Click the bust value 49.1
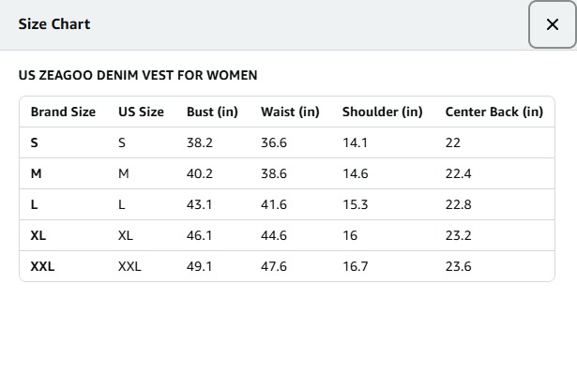Image resolution: width=577 pixels, height=388 pixels. [x=199, y=266]
